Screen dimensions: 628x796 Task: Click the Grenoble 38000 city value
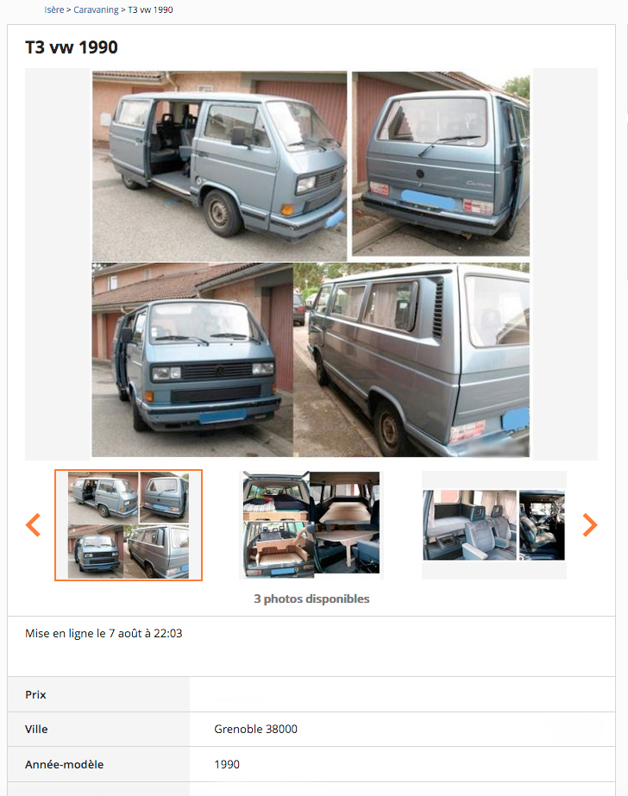(255, 729)
